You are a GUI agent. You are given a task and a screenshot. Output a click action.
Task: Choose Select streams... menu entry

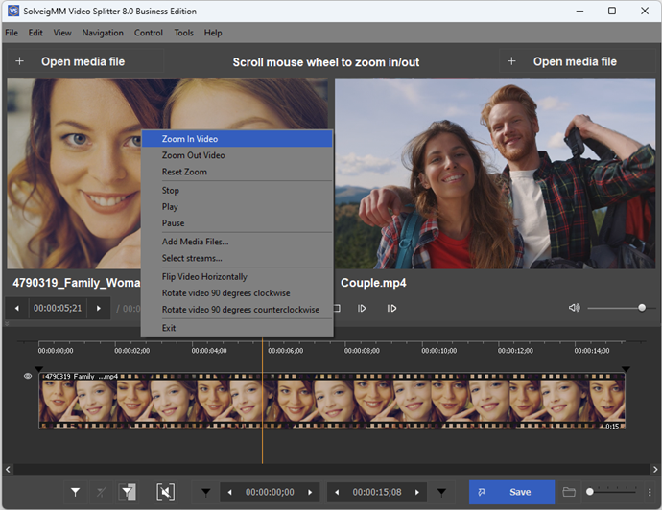(237, 258)
